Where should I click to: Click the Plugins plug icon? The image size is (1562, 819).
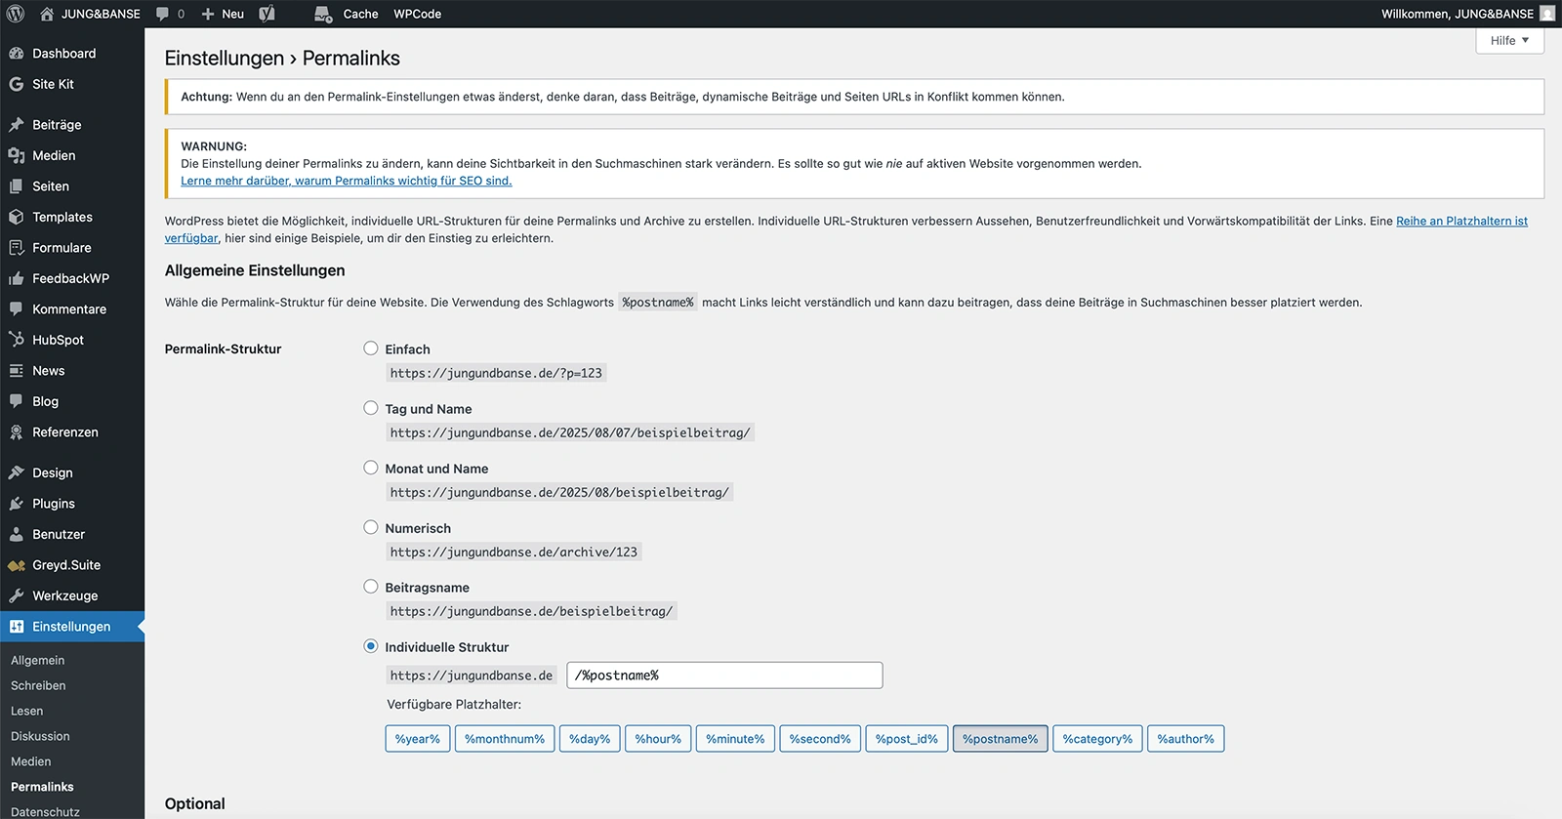coord(17,504)
